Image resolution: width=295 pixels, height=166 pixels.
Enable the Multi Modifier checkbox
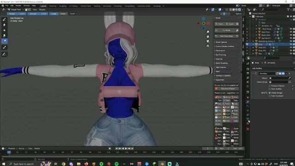coord(270,89)
